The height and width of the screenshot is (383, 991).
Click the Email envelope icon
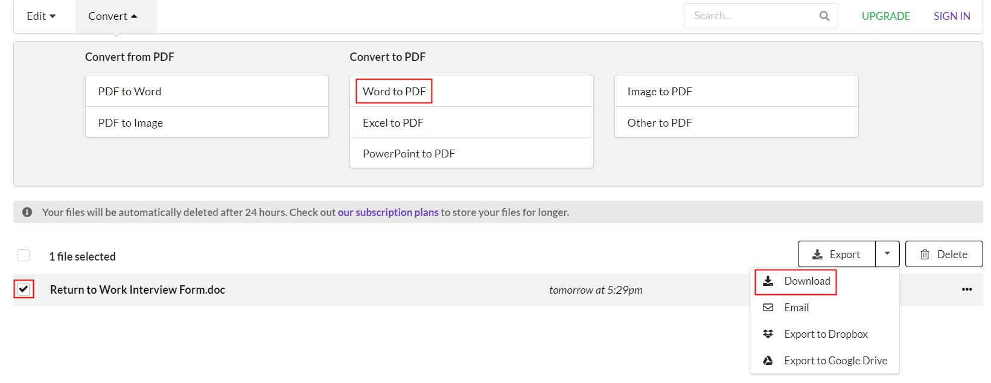(768, 308)
